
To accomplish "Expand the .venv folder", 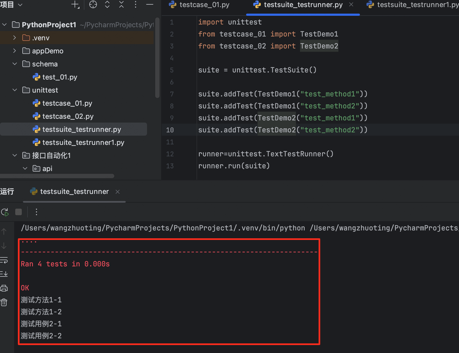I will [x=15, y=38].
